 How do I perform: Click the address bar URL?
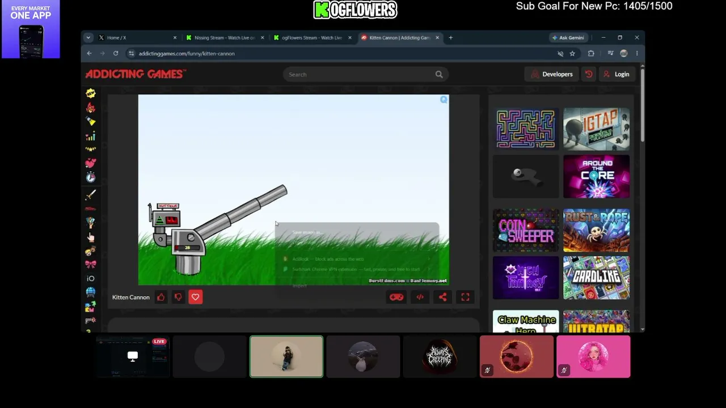pyautogui.click(x=187, y=53)
